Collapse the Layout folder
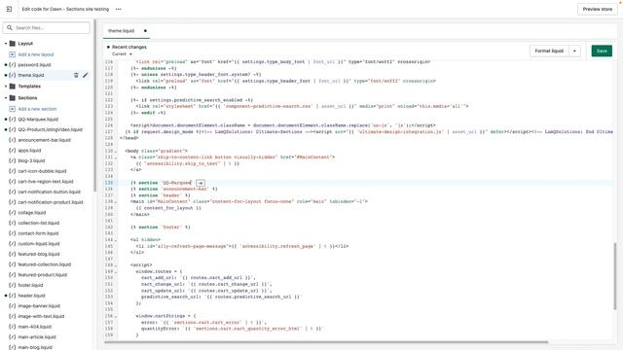 [6, 43]
